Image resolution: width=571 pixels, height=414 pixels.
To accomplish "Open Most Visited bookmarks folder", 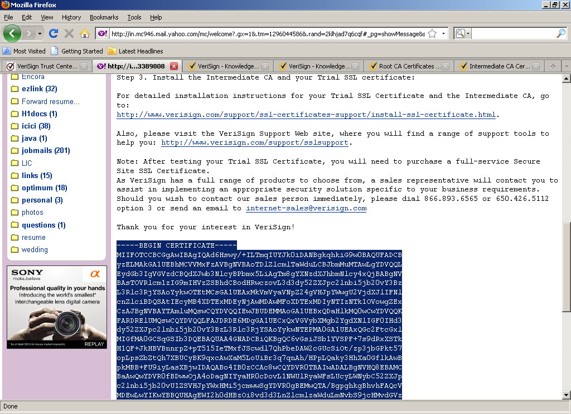I will point(25,51).
